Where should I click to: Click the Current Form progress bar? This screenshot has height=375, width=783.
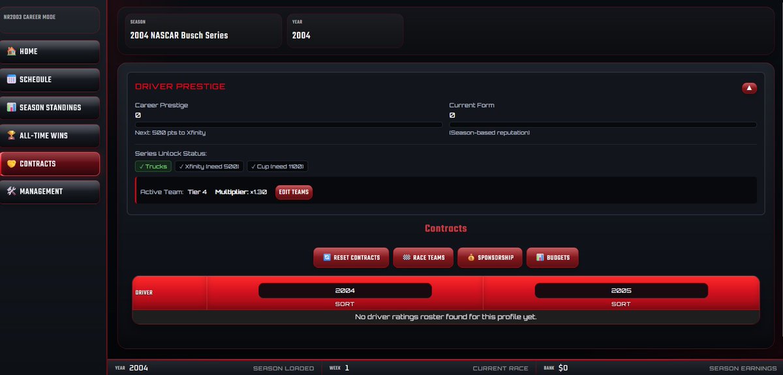(x=603, y=125)
